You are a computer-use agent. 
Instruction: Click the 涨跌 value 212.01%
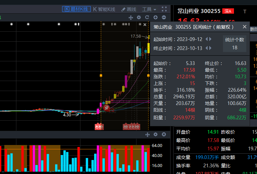(186, 77)
